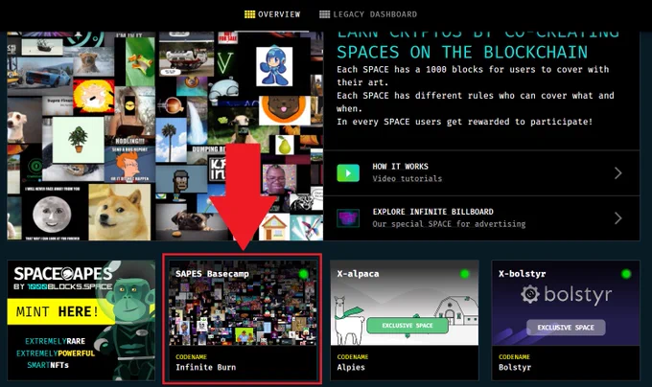Click Exclusive Space badge on X-bolstyr card
The image size is (652, 387).
566,328
